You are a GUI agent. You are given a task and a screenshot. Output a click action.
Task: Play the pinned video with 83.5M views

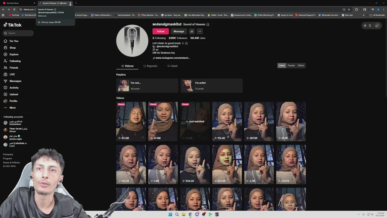(x=131, y=121)
